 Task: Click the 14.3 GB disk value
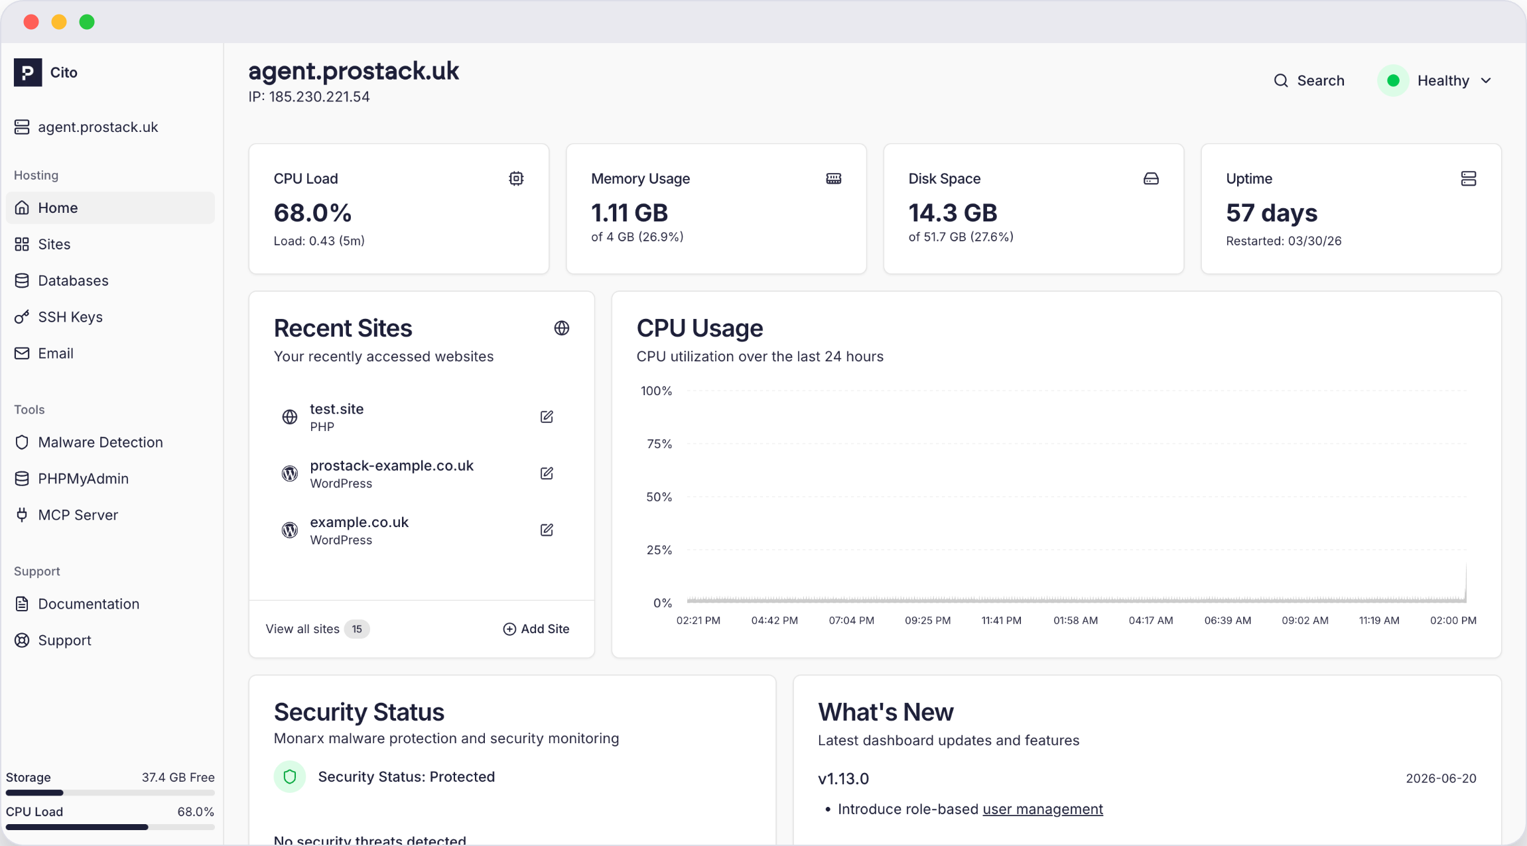pyautogui.click(x=953, y=213)
